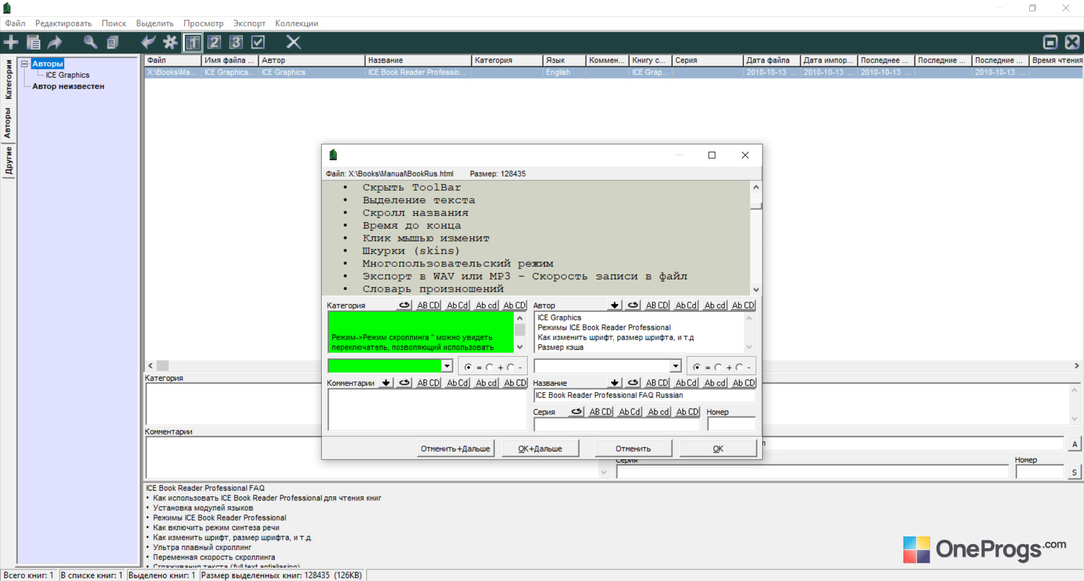Click the down-arrow icon next to Комментарии in dialog
Image resolution: width=1084 pixels, height=581 pixels.
(x=386, y=382)
